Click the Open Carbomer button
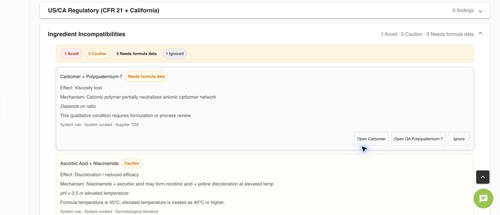This screenshot has width=500, height=215. [x=371, y=139]
